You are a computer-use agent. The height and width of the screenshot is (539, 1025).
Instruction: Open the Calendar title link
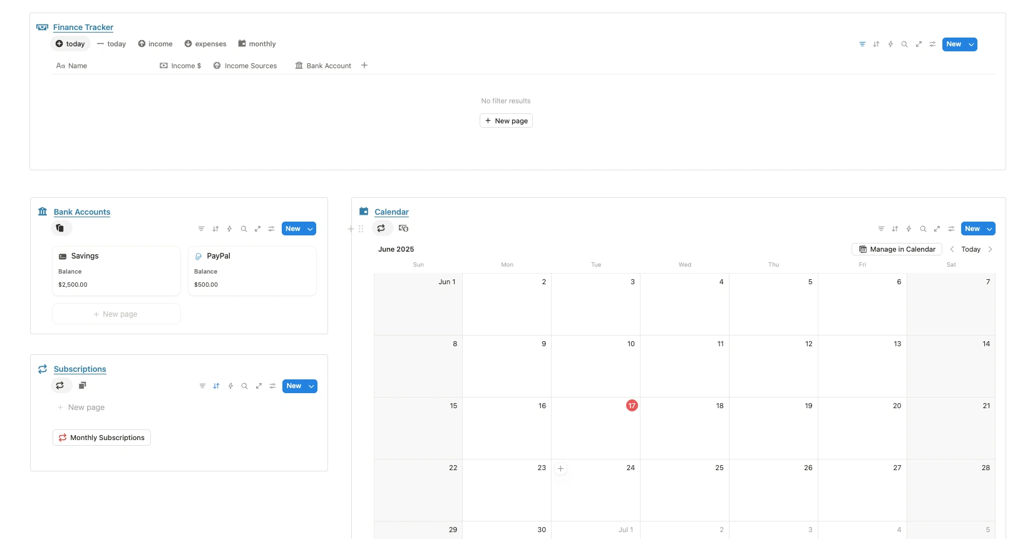pos(392,212)
